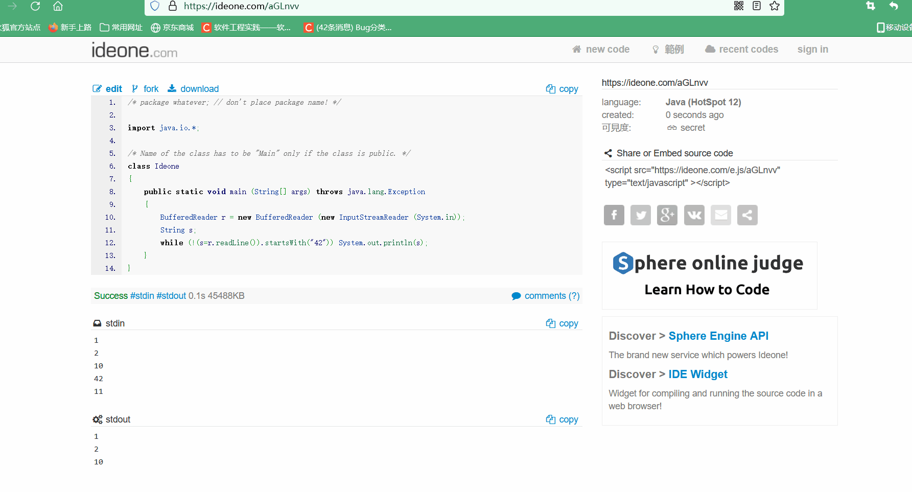912x492 pixels.
Task: Click the 'secret' visibility value
Action: tap(692, 128)
